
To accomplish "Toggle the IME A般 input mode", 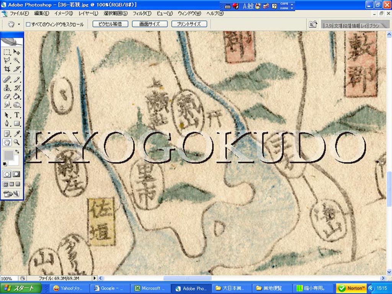I will [x=248, y=6].
